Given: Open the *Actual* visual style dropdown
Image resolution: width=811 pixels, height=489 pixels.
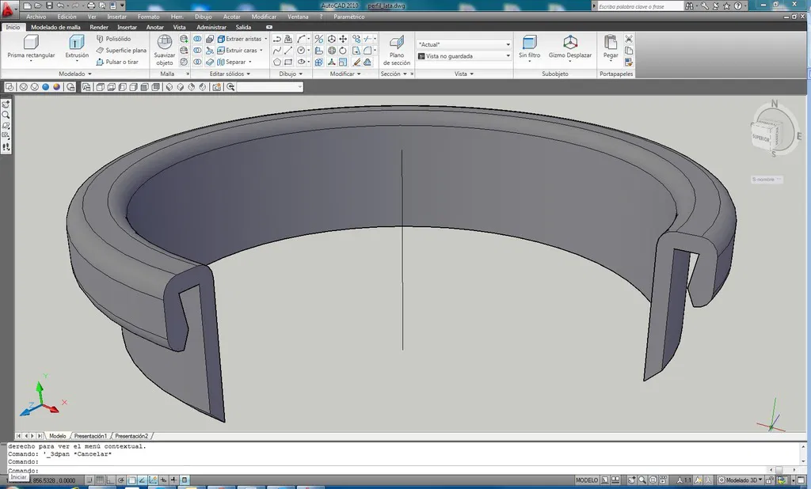Looking at the screenshot, I should click(x=464, y=44).
